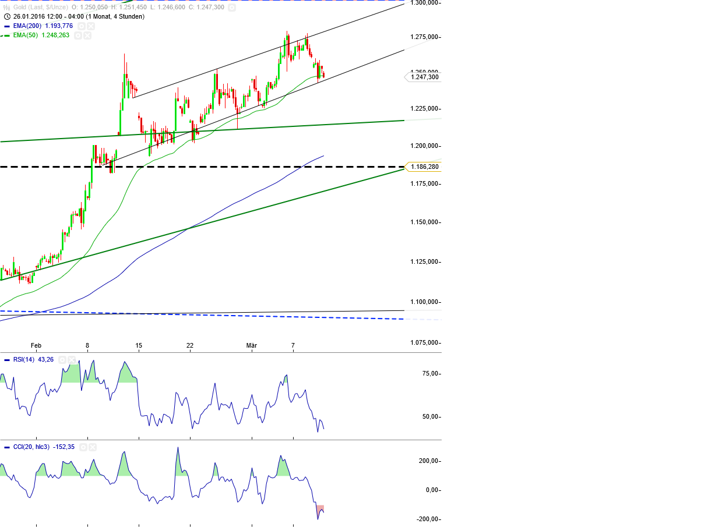This screenshot has width=719, height=527.
Task: Click the 1.247,300 current price tag
Action: (424, 76)
